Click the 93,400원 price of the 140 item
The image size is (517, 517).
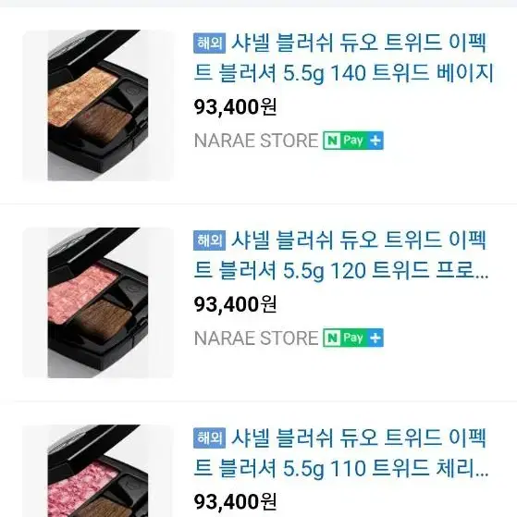tap(235, 107)
